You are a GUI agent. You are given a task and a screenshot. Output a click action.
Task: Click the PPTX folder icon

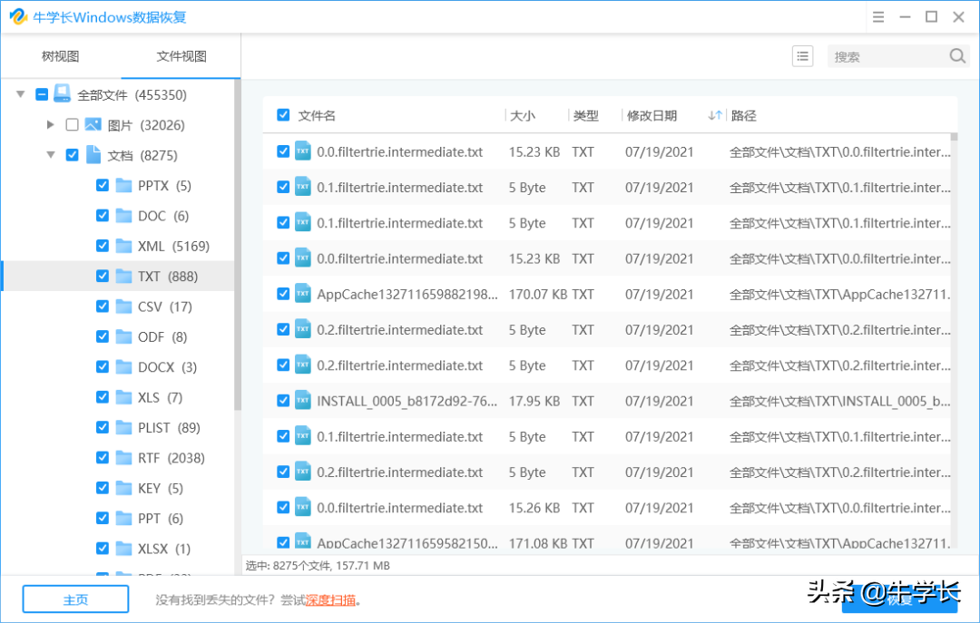point(123,185)
